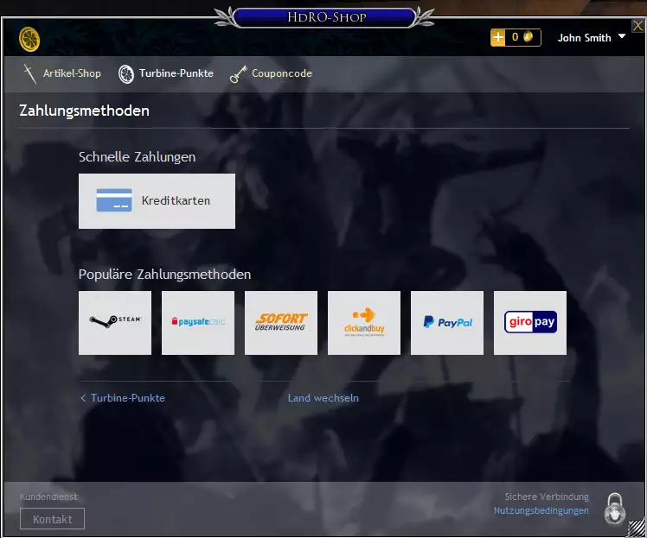Viewport: 647px width, 538px height.
Task: Open the Artikel-Shop tab
Action: point(72,73)
